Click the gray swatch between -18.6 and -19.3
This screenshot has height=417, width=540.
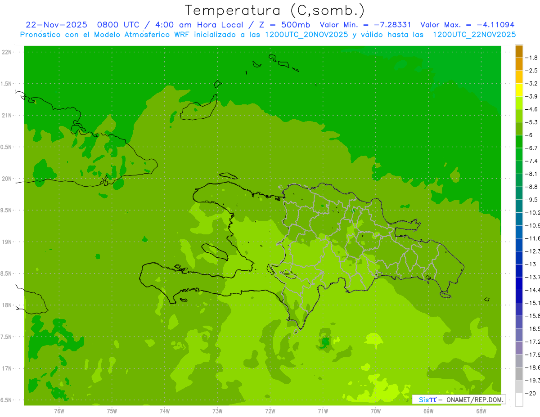(x=519, y=374)
